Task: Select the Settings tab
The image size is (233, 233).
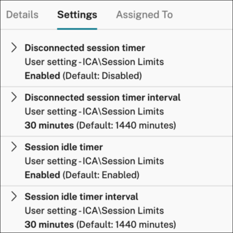Action: pyautogui.click(x=77, y=15)
